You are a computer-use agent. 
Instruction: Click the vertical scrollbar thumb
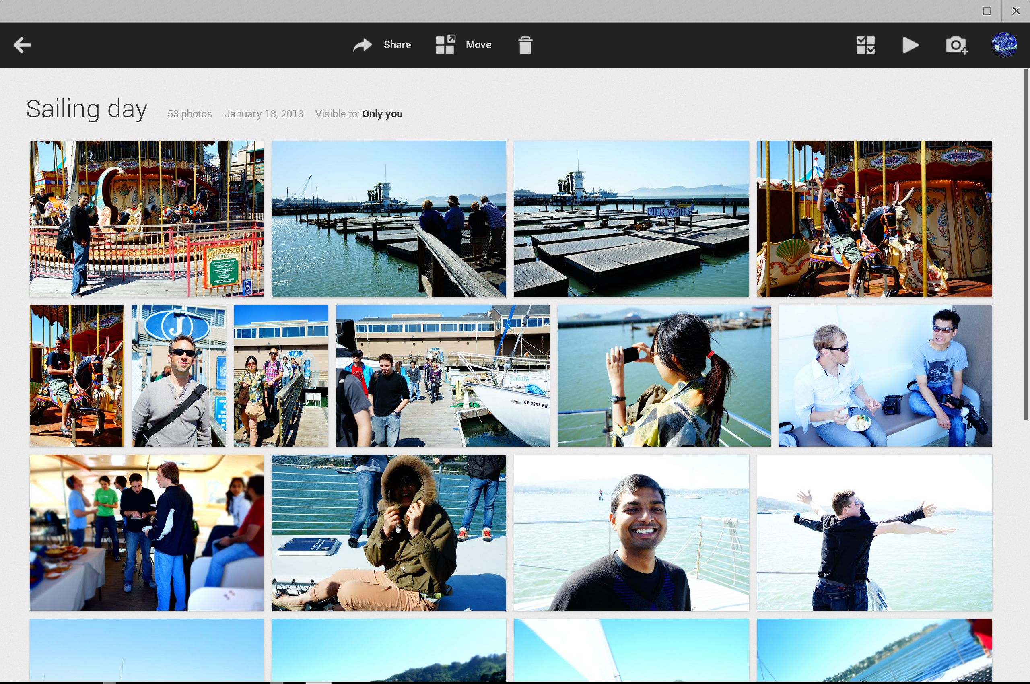[x=1026, y=244]
